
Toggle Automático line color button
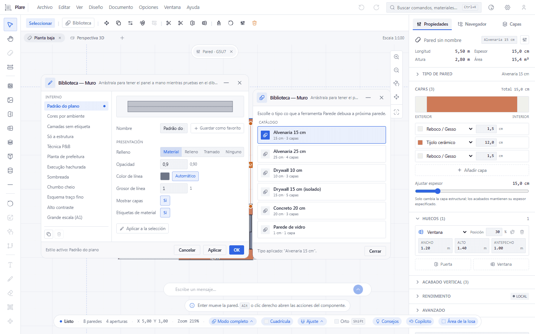pos(185,176)
